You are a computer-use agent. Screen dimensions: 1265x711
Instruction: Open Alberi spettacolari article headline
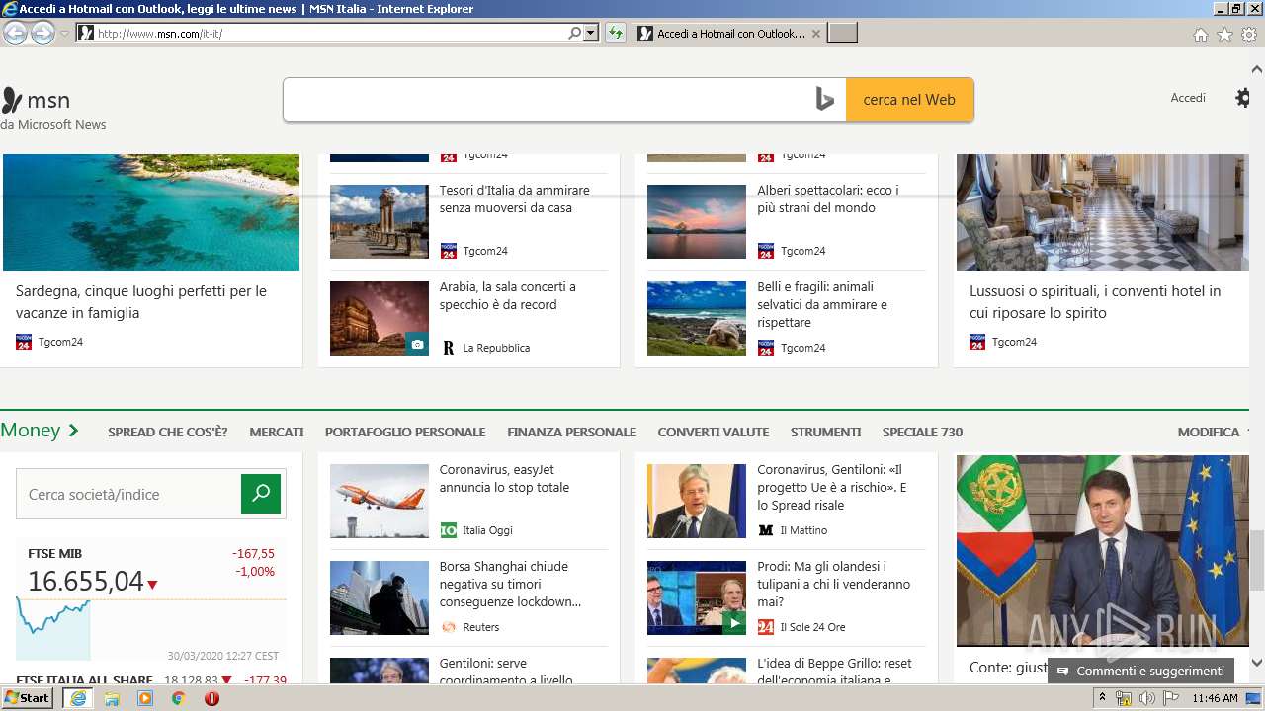coord(828,199)
